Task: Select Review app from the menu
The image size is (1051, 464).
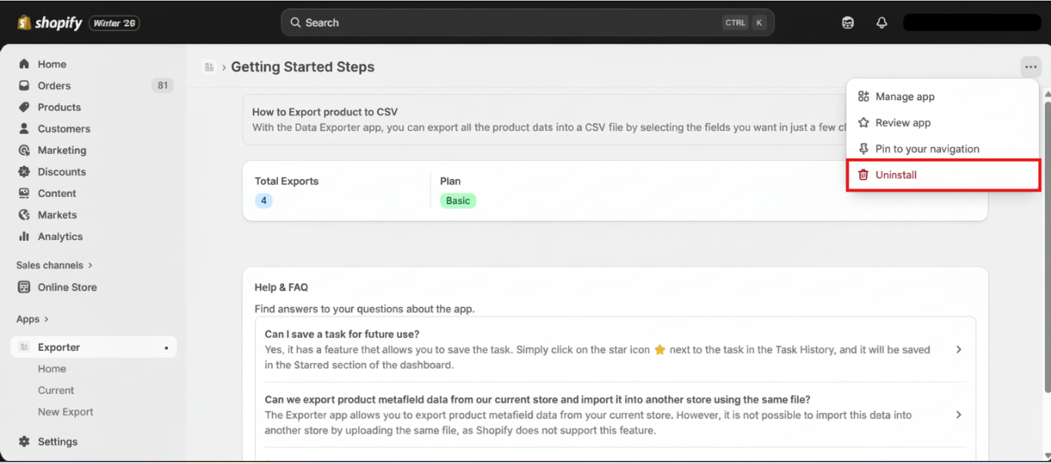Action: pyautogui.click(x=943, y=122)
